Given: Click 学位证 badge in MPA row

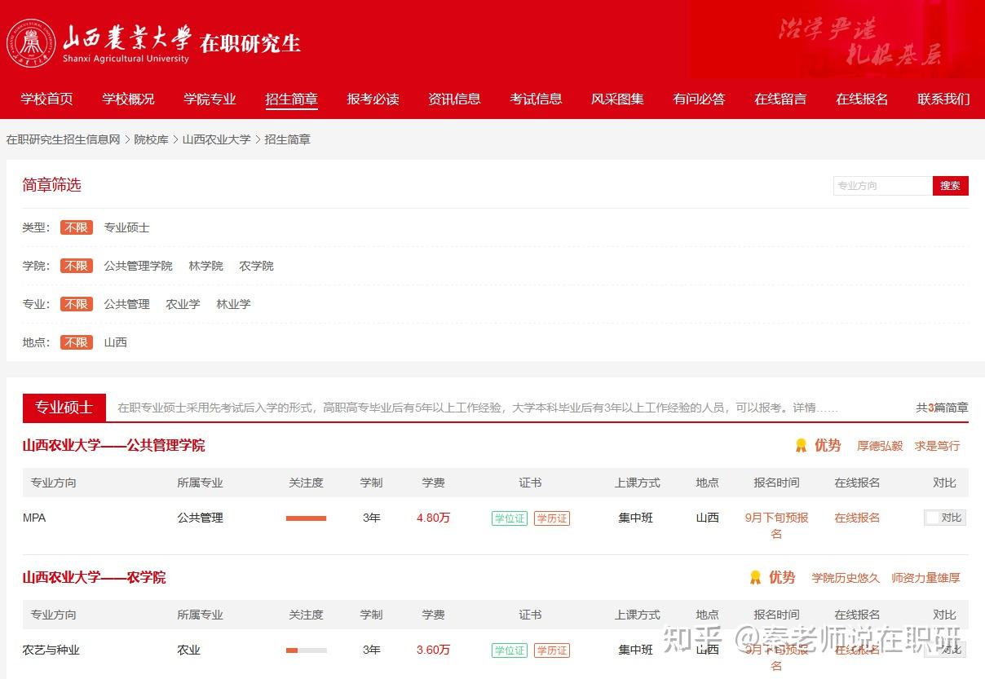Looking at the screenshot, I should (x=510, y=518).
